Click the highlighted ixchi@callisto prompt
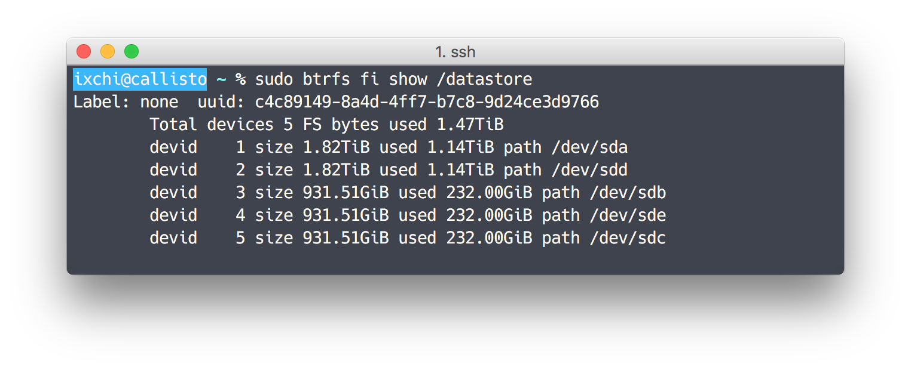Image resolution: width=911 pixels, height=370 pixels. coord(140,79)
